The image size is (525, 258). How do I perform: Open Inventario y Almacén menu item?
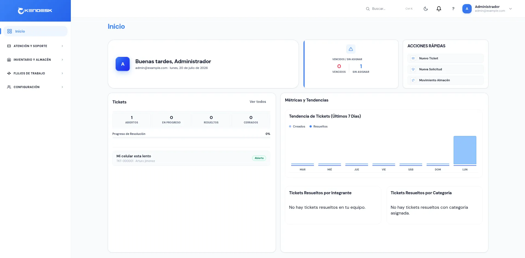(35, 60)
